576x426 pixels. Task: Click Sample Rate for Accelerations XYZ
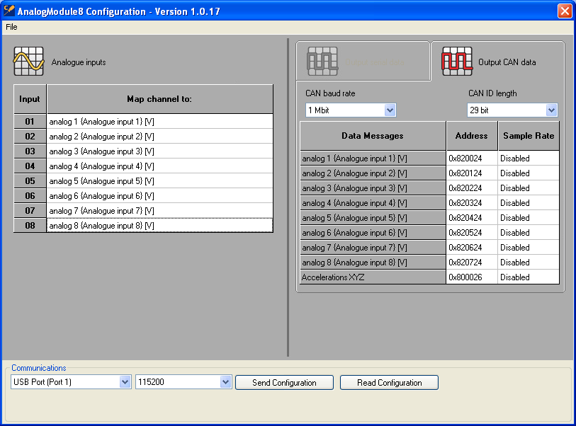coord(528,277)
